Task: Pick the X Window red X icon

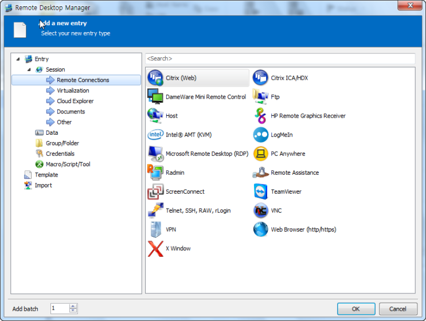Action: [155, 249]
